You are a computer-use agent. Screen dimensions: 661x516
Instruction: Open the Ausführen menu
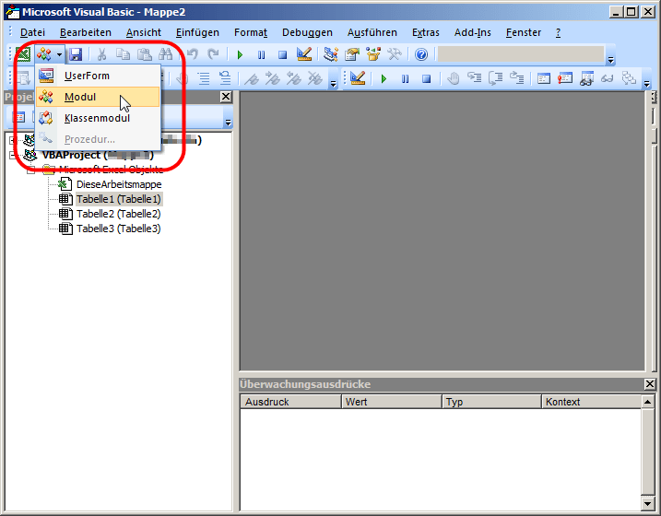pyautogui.click(x=372, y=32)
